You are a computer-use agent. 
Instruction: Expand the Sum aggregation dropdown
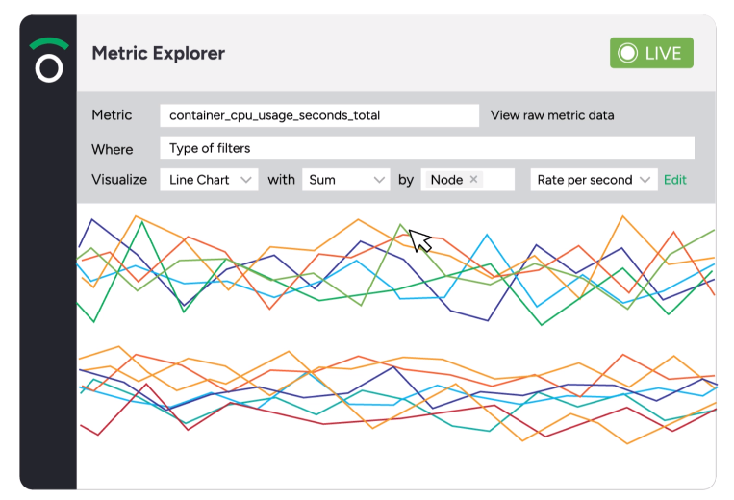[x=346, y=180]
